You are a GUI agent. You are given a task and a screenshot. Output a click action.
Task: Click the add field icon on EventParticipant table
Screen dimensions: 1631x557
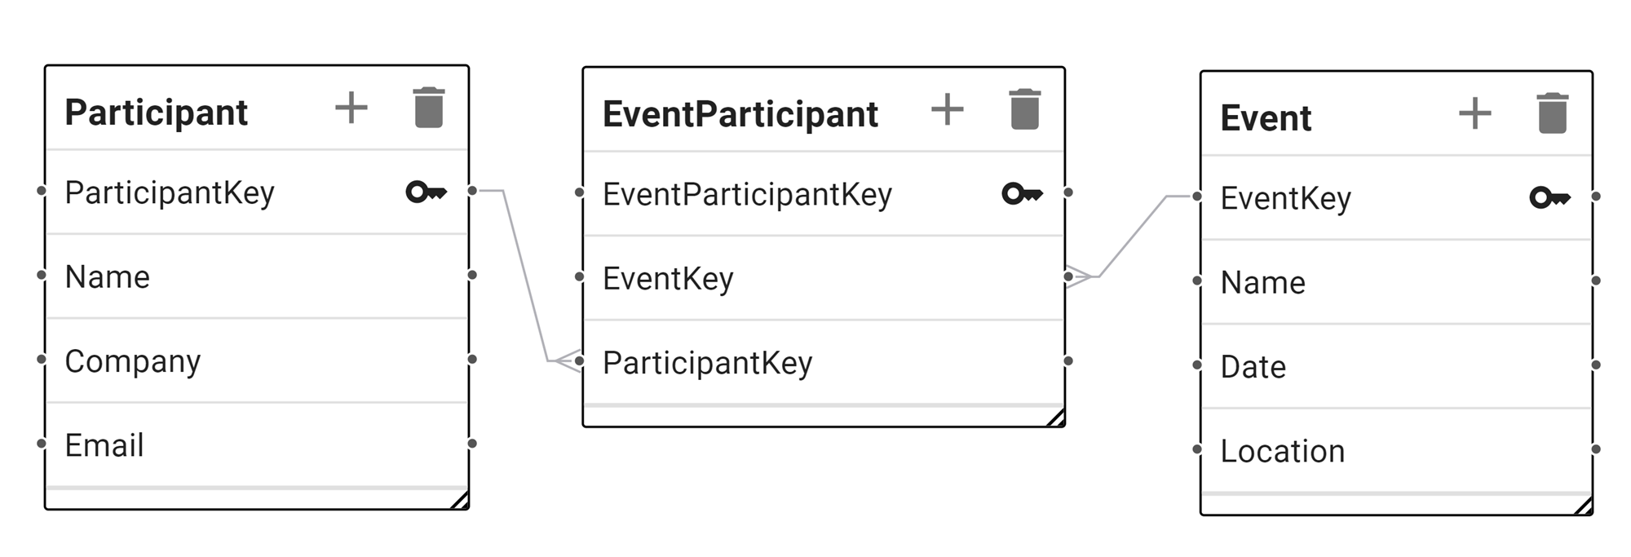[948, 110]
